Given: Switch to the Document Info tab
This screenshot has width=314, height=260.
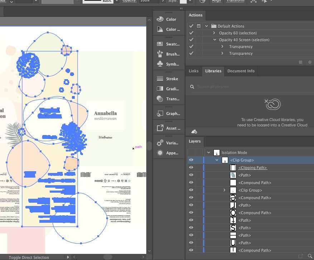Looking at the screenshot, I should coord(241,71).
